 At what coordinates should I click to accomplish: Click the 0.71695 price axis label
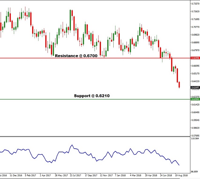click(x=195, y=19)
